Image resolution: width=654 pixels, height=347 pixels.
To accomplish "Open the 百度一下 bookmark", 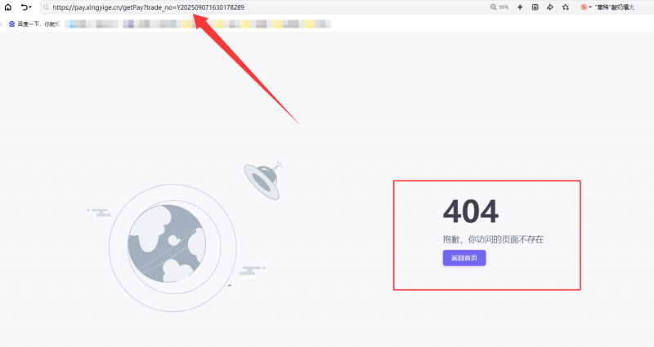I will [38, 24].
